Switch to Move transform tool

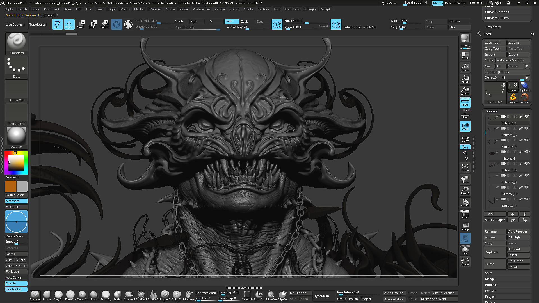(x=81, y=24)
